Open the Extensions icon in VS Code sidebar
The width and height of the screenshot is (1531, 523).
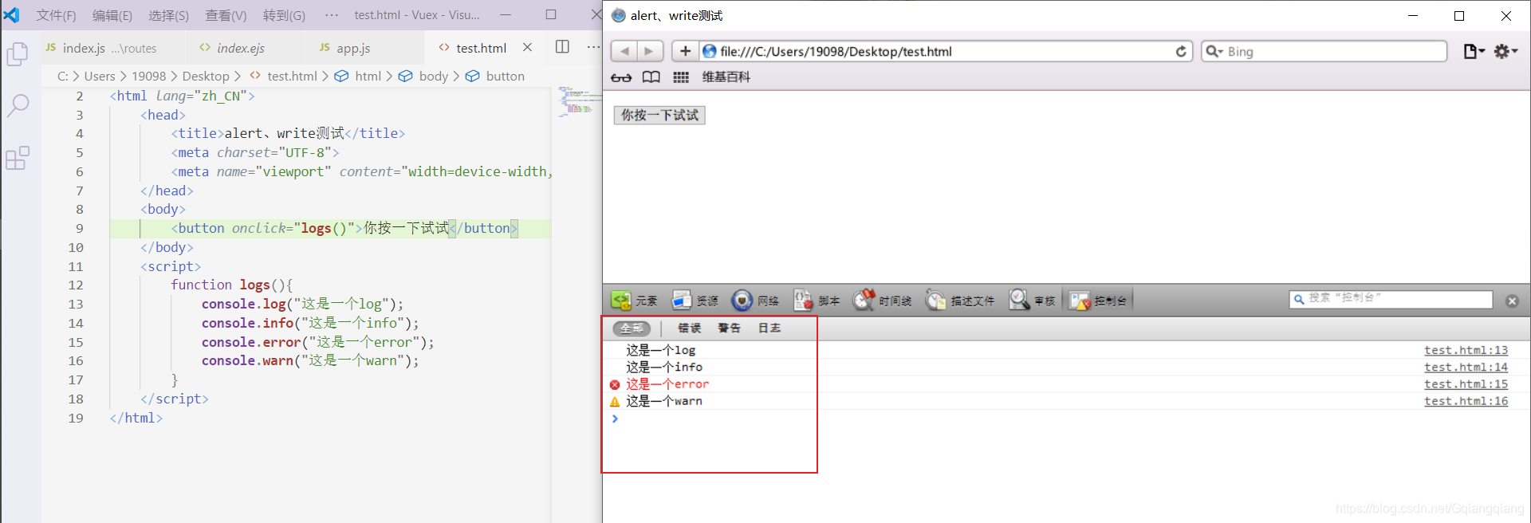[x=18, y=158]
